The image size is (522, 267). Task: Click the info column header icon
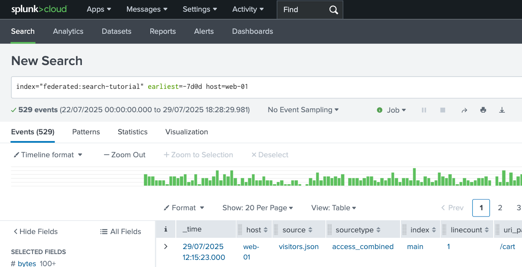pos(166,229)
